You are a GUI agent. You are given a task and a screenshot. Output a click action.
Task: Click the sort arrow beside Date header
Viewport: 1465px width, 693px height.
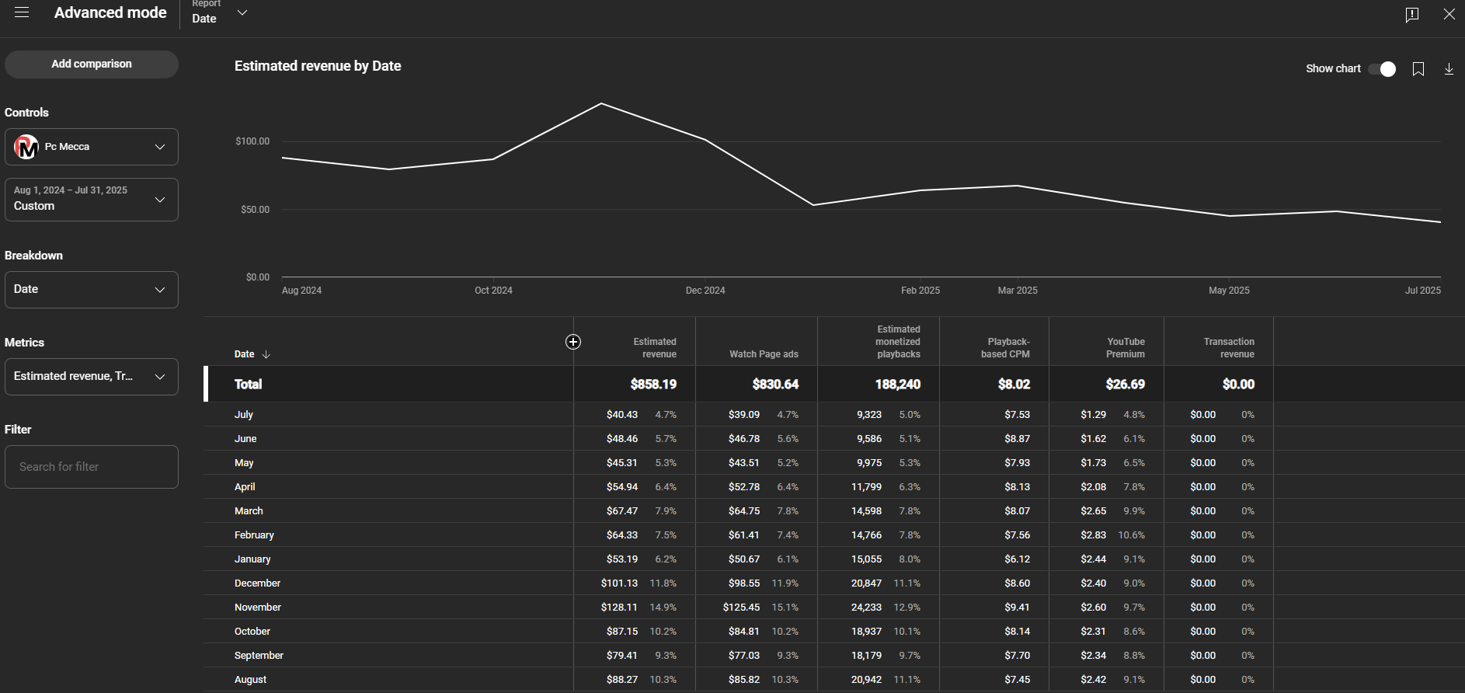(x=266, y=354)
